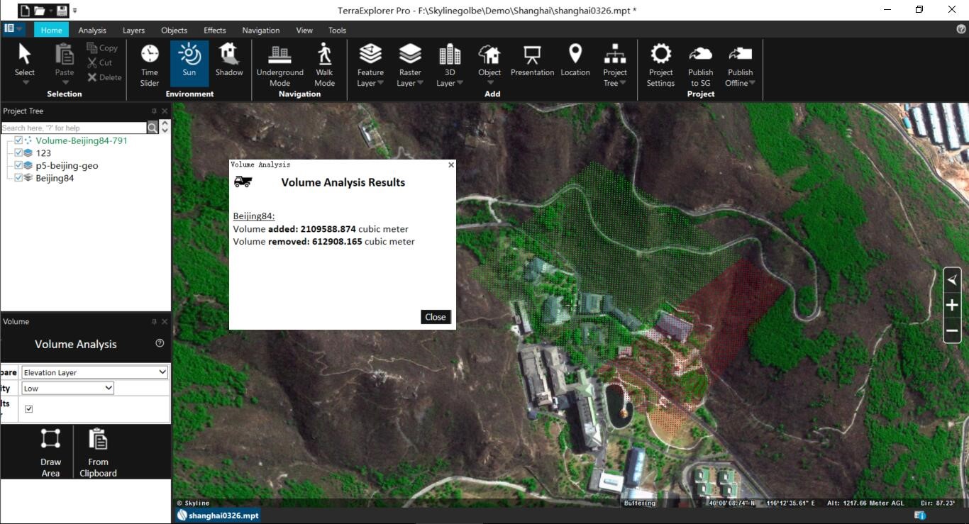Click the Cut scissors command
Screen dimensions: 969x524
100,62
